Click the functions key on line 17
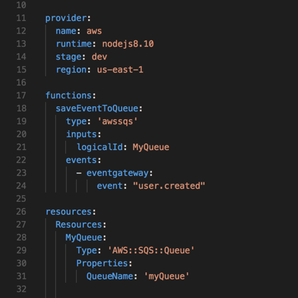The image size is (298, 298). pos(69,96)
